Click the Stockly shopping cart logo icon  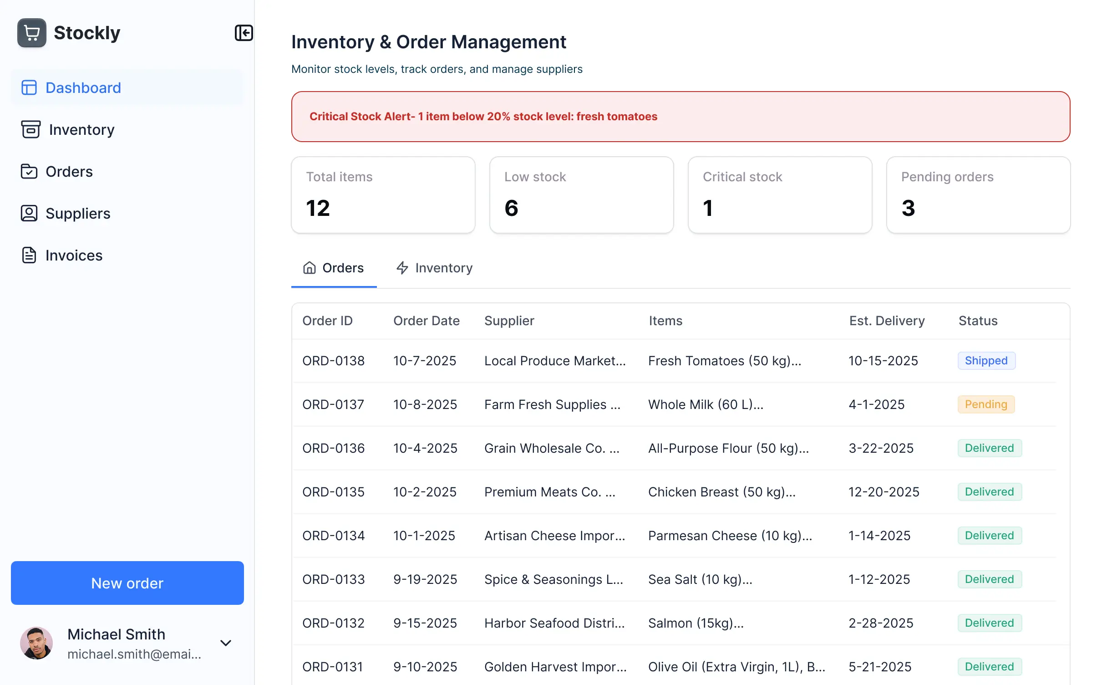click(x=31, y=32)
